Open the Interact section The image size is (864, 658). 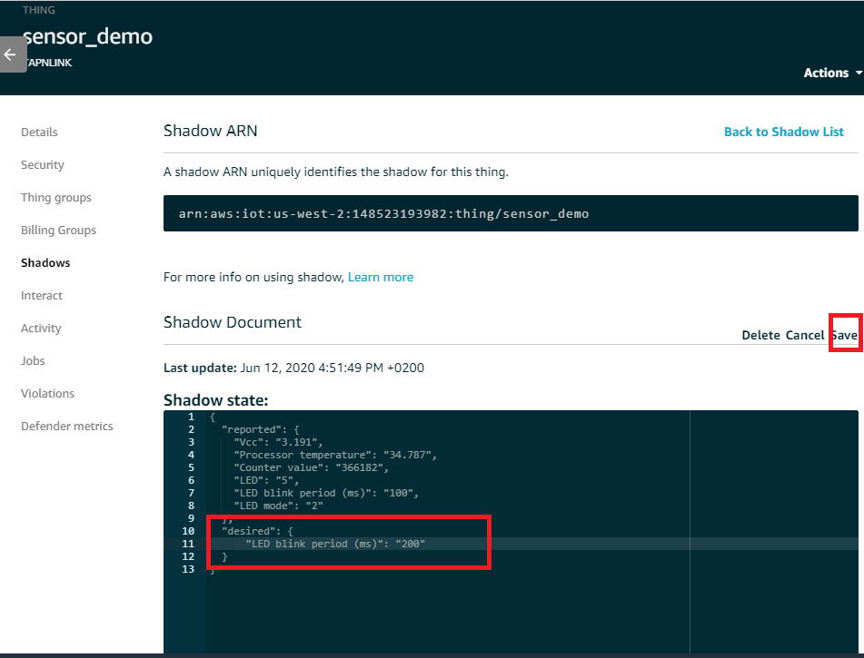(x=42, y=296)
